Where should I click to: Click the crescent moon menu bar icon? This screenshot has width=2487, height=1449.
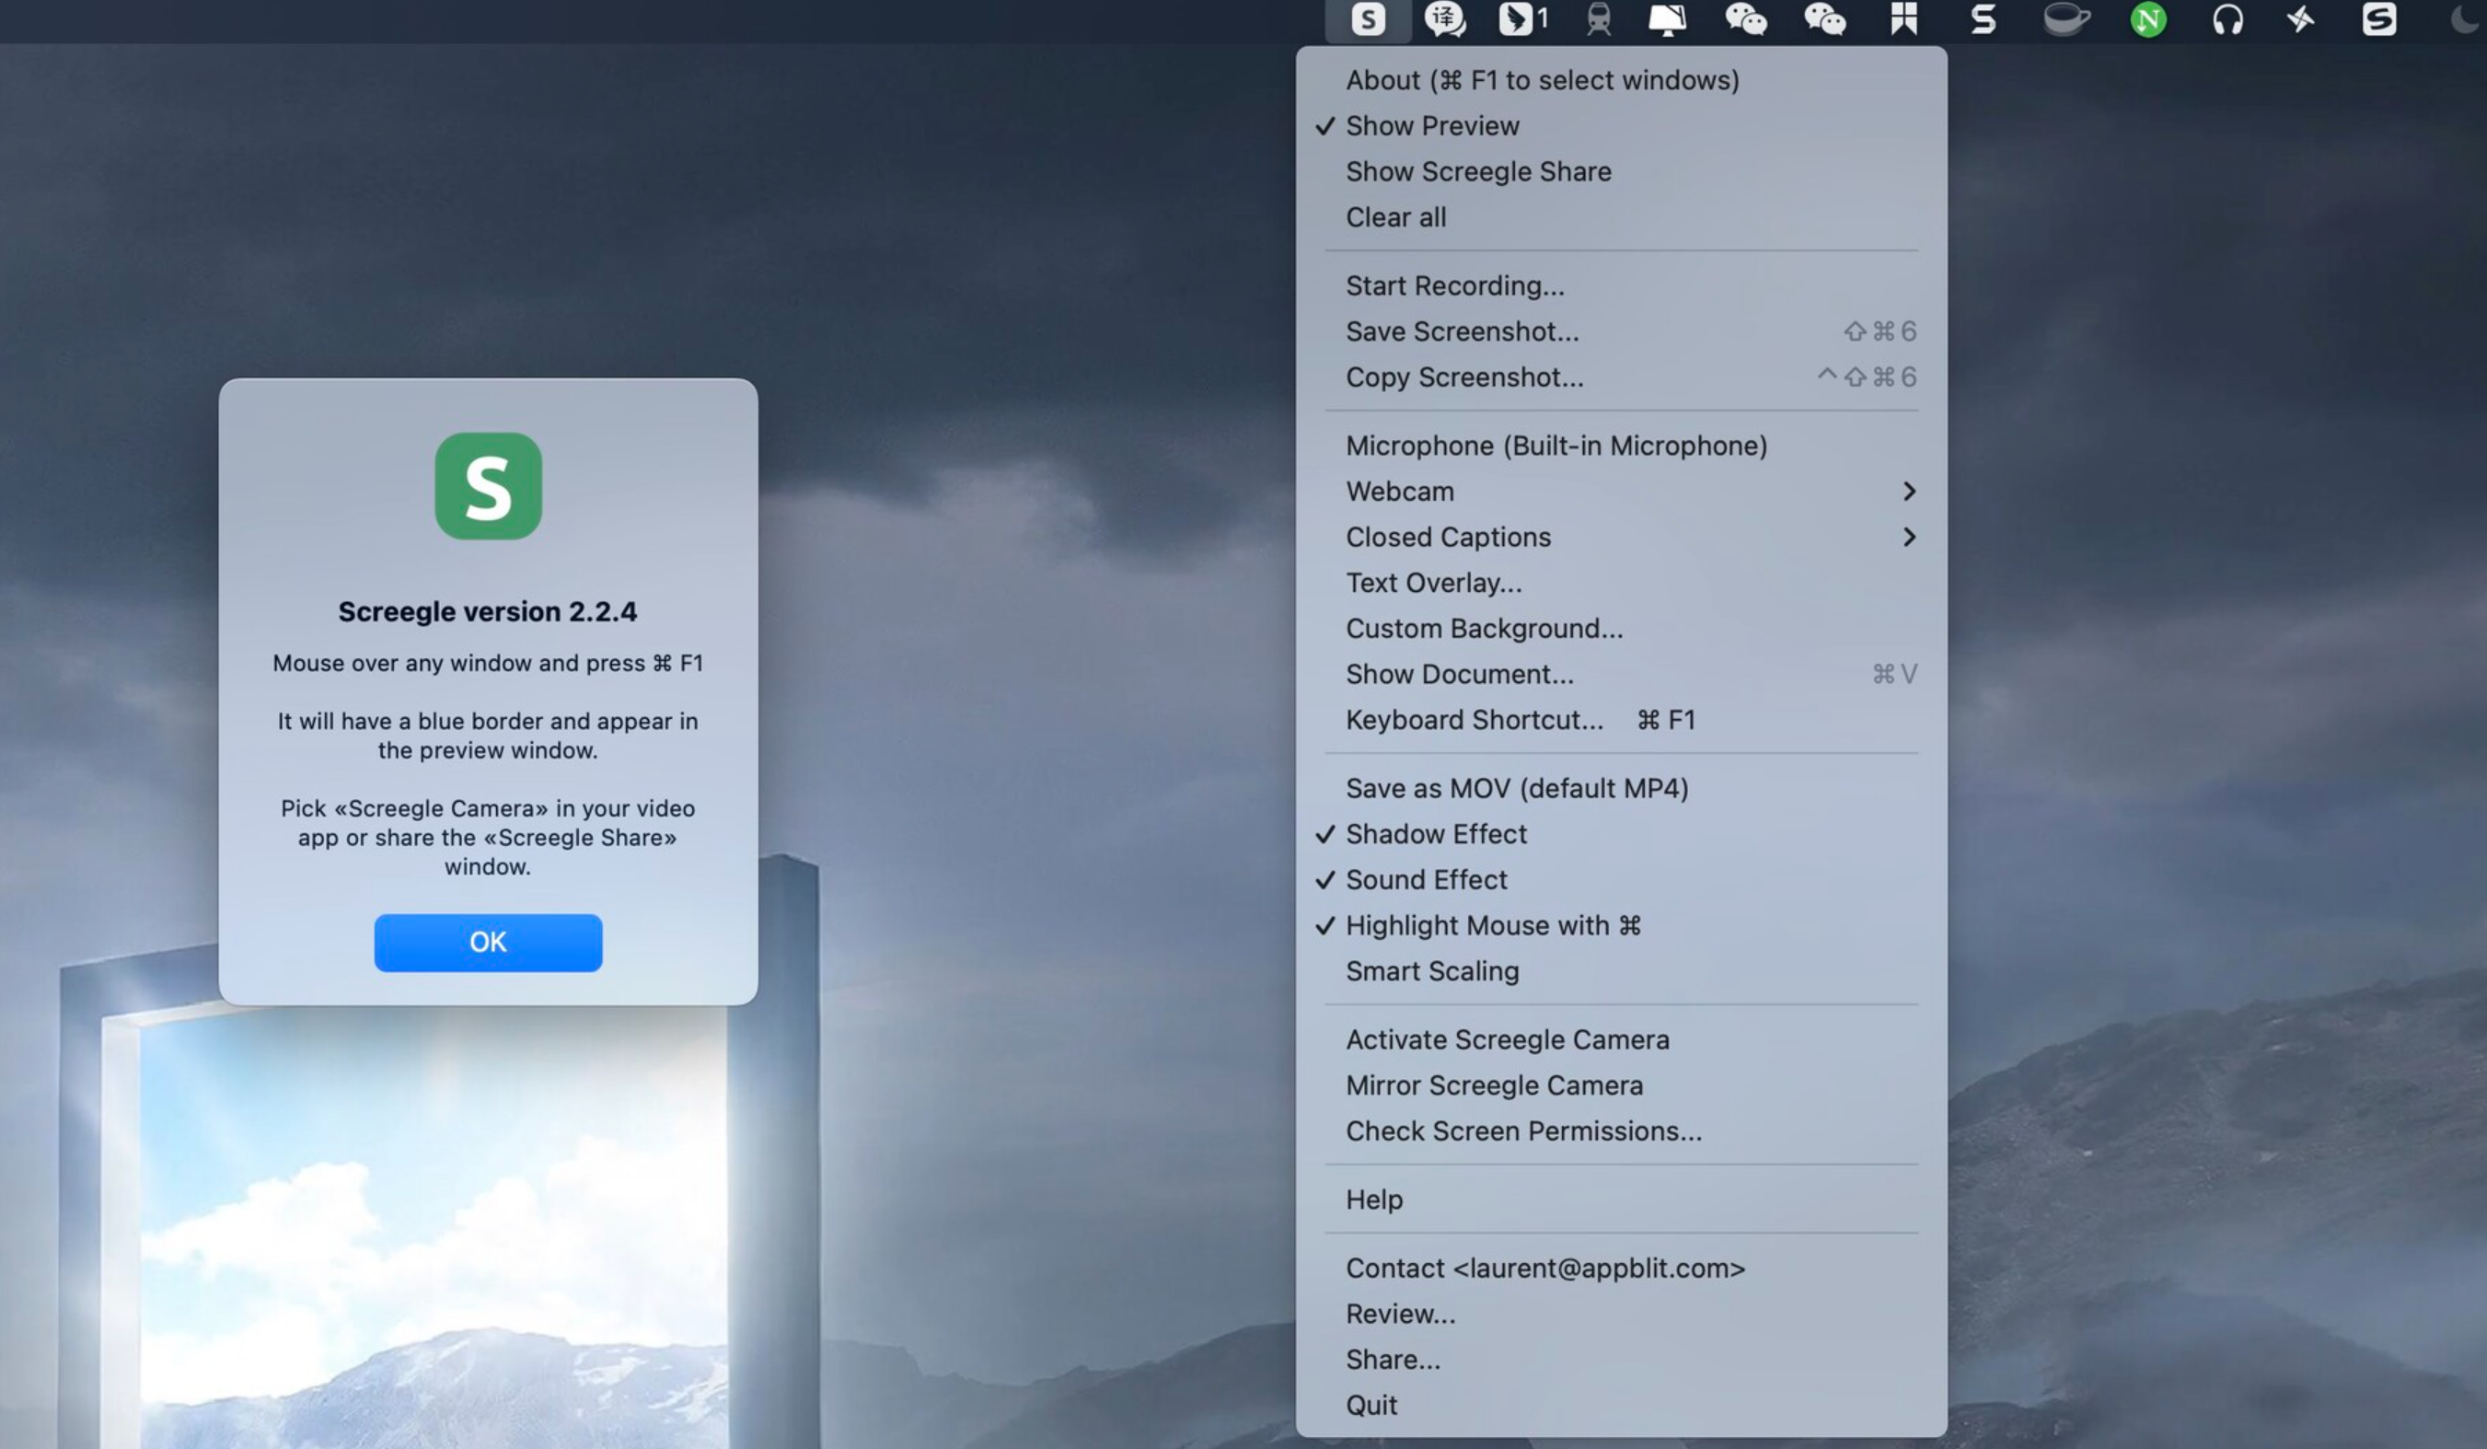(x=2465, y=19)
